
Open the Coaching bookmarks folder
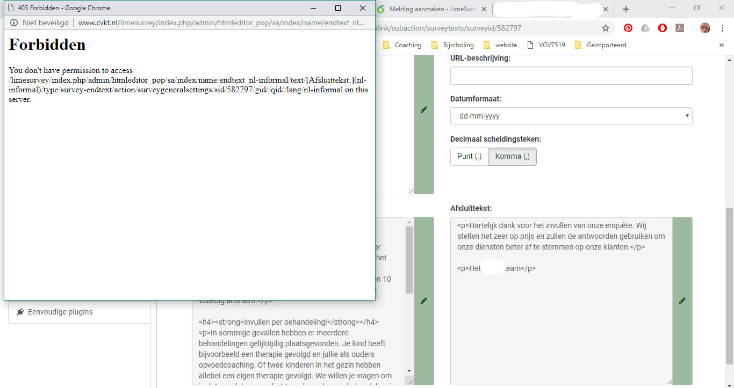[x=402, y=45]
